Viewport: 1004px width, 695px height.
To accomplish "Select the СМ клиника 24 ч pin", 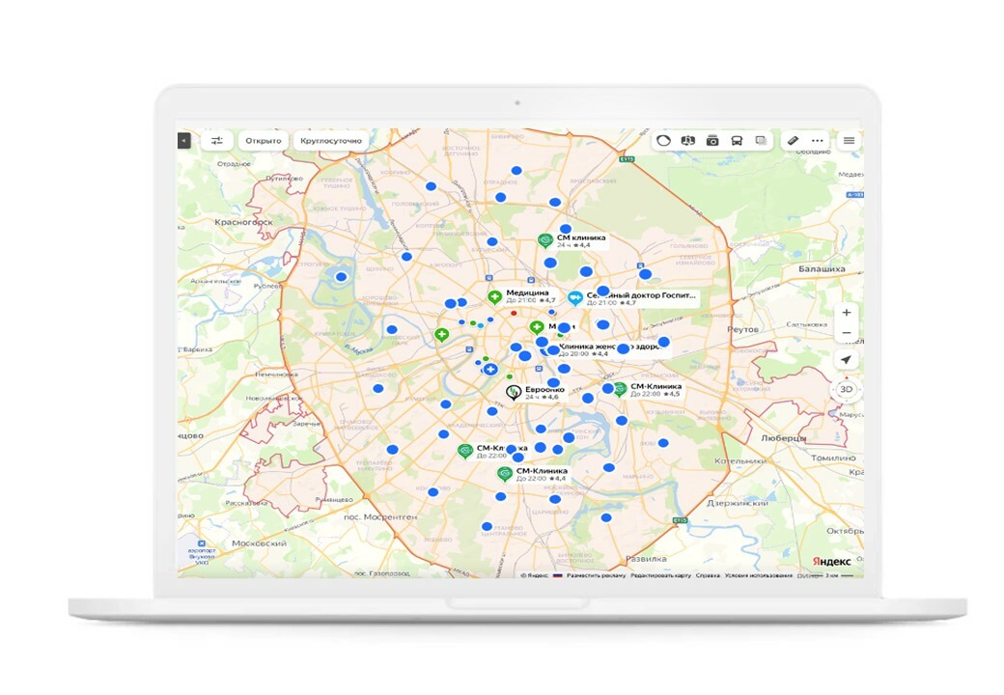I will 544,240.
